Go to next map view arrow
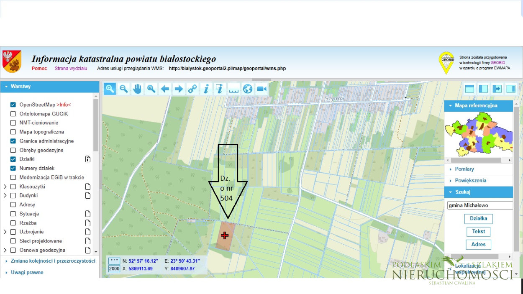Viewport: 523px width, 294px height. click(179, 88)
